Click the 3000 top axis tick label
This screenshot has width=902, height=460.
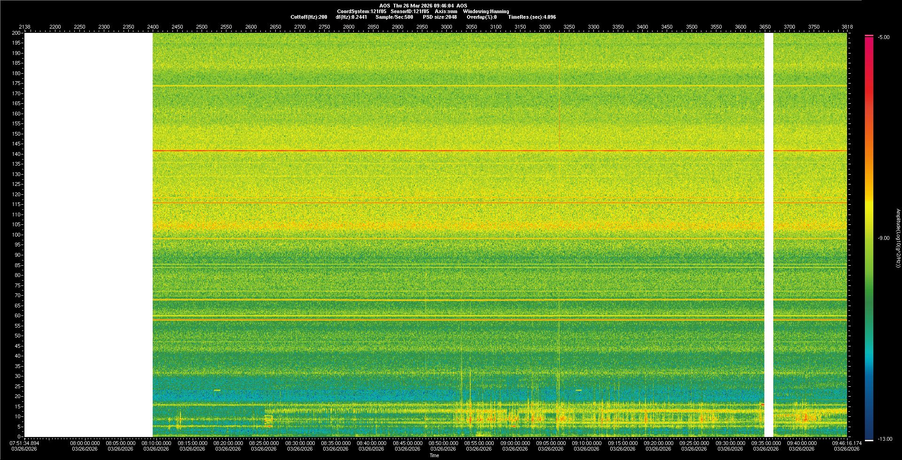(x=446, y=27)
